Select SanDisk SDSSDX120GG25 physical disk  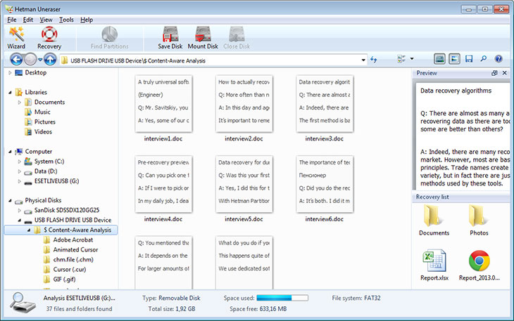[67, 210]
